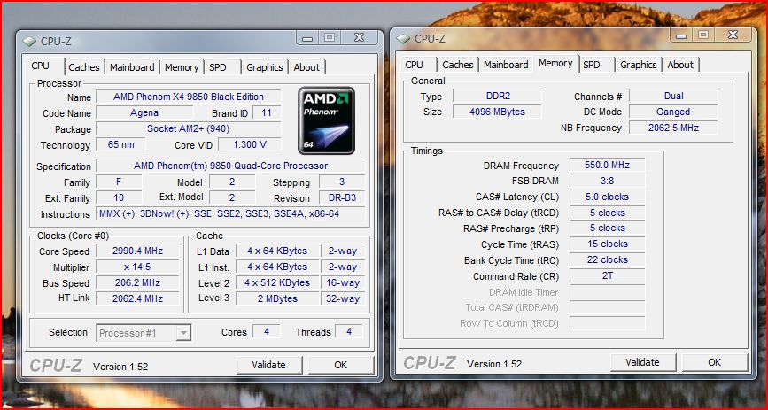The image size is (768, 410).
Task: Click the processor Name field 'AMD Phenom X4 9850 Black Edition'
Action: pyautogui.click(x=189, y=97)
